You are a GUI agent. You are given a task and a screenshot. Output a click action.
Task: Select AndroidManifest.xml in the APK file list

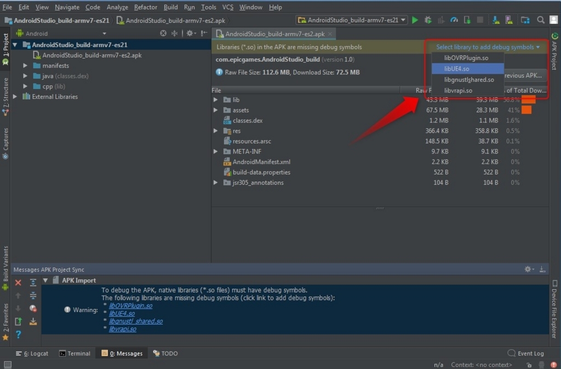pos(380,162)
